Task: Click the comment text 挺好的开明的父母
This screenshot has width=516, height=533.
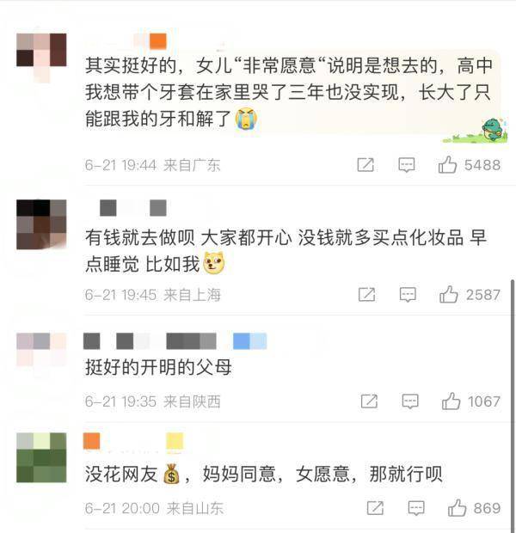Action: tap(158, 367)
